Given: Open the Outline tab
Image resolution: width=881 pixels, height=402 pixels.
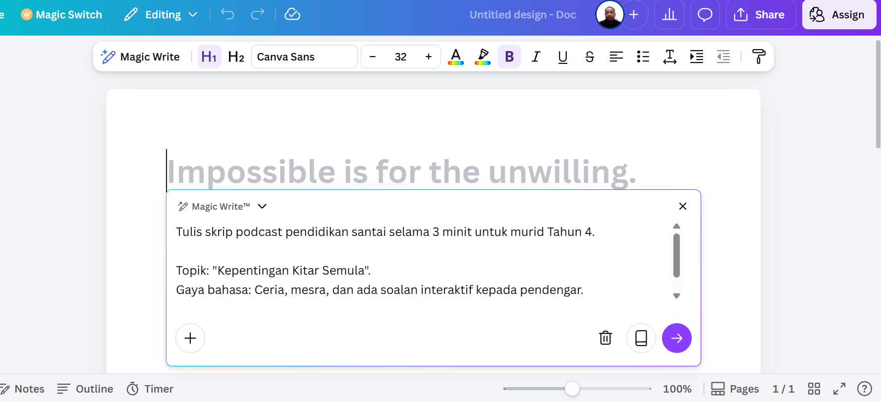Looking at the screenshot, I should point(85,389).
